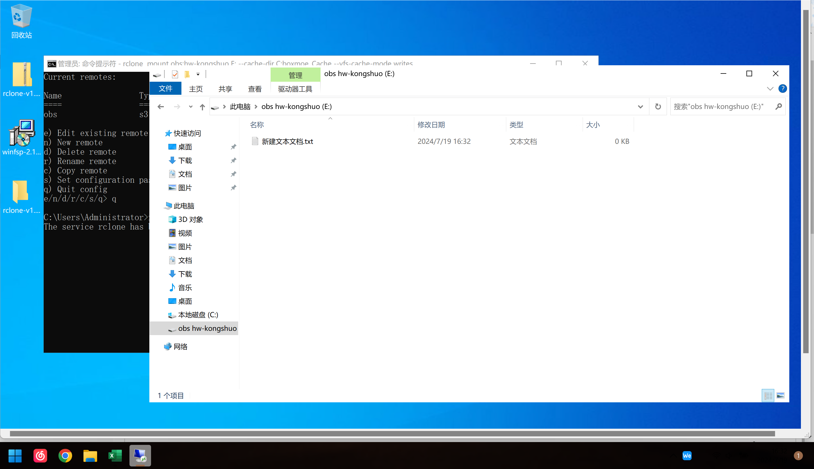
Task: Click the Properties checkmark icon in the quick access toolbar
Action: (x=175, y=75)
